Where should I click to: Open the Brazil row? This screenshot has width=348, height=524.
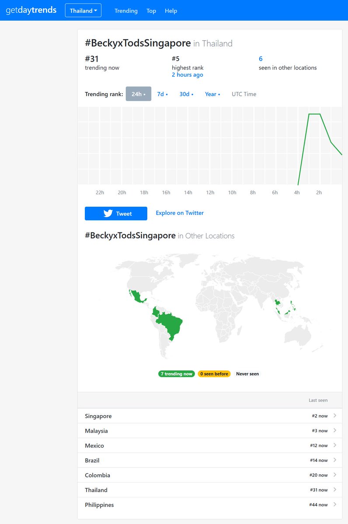[209, 460]
